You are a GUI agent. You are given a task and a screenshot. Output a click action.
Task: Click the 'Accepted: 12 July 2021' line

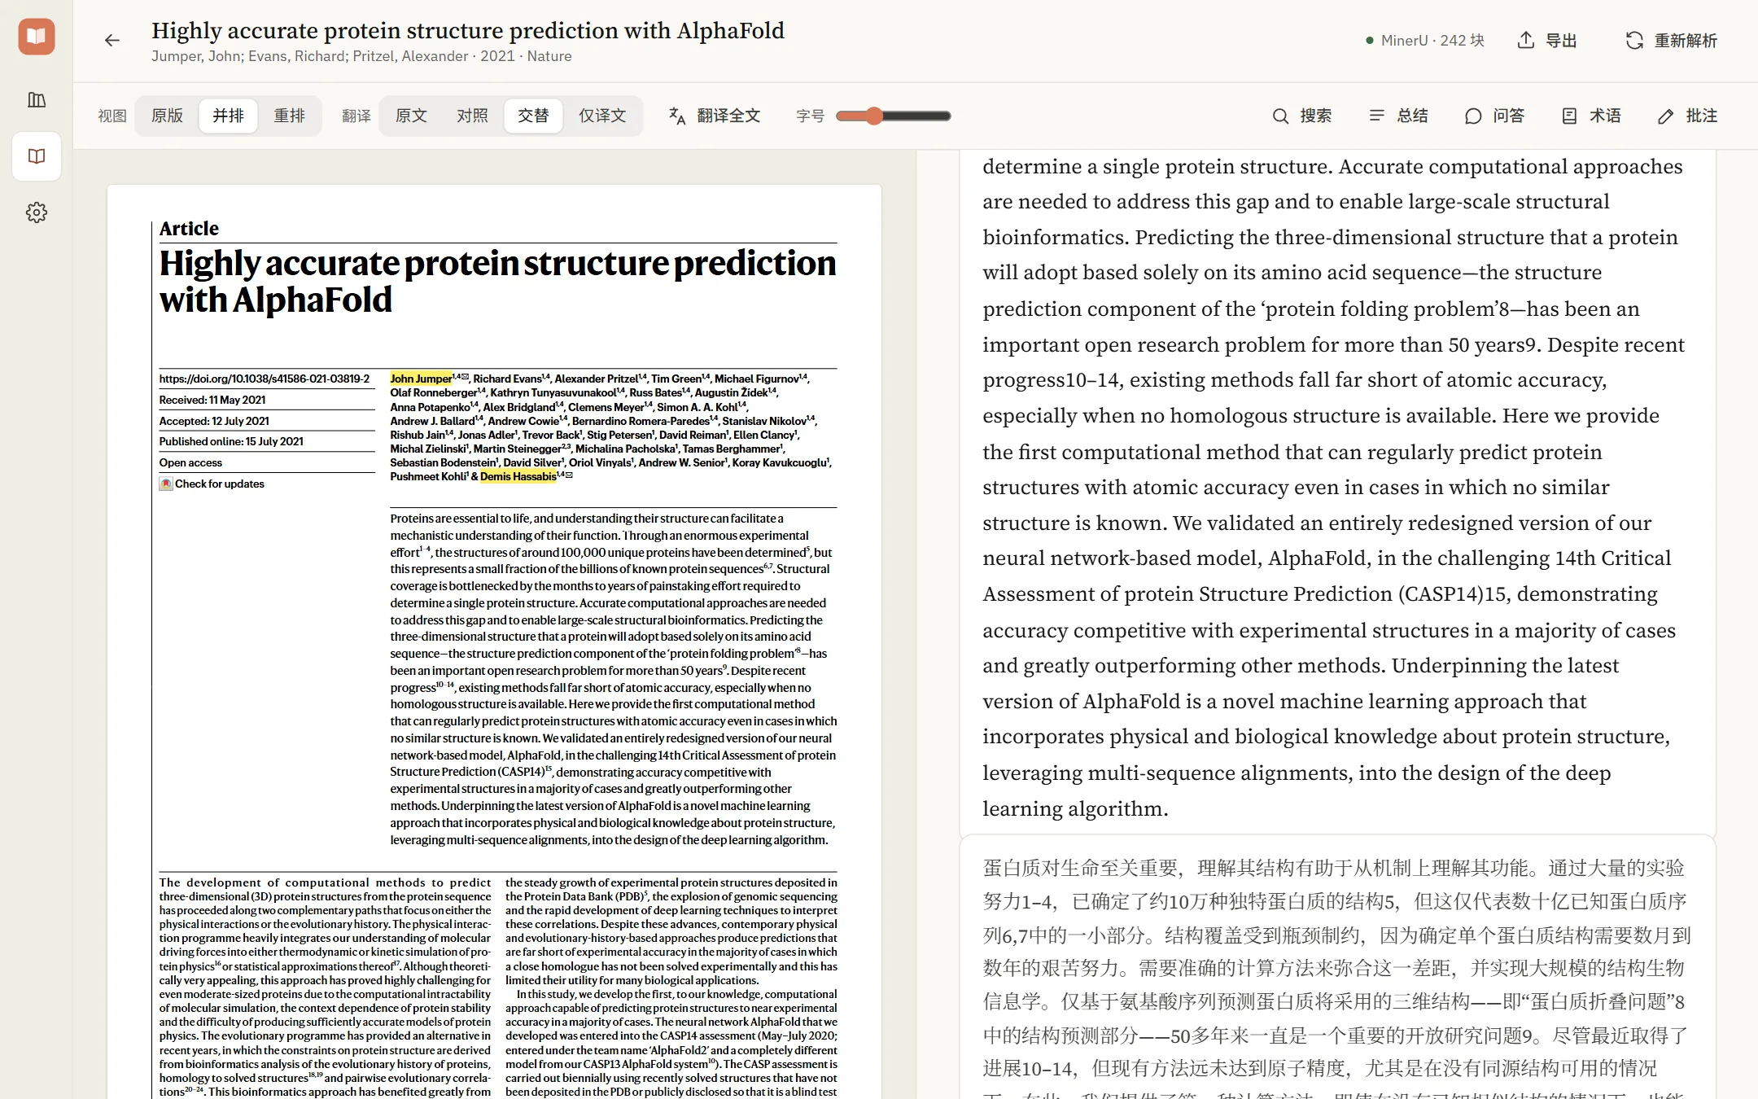point(214,421)
